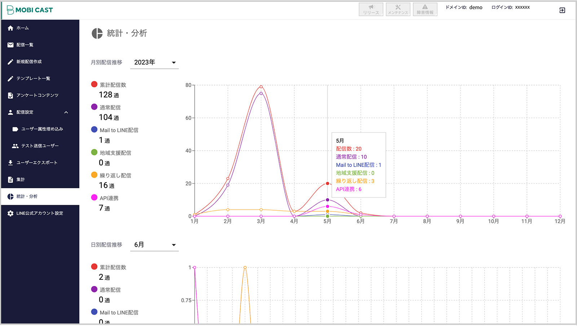The height and width of the screenshot is (326, 577).
Task: Click the pencil icon for 新規配信作成
Action: pyautogui.click(x=10, y=62)
